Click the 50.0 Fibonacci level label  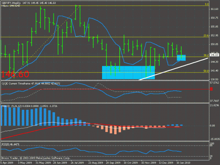coord(206,71)
